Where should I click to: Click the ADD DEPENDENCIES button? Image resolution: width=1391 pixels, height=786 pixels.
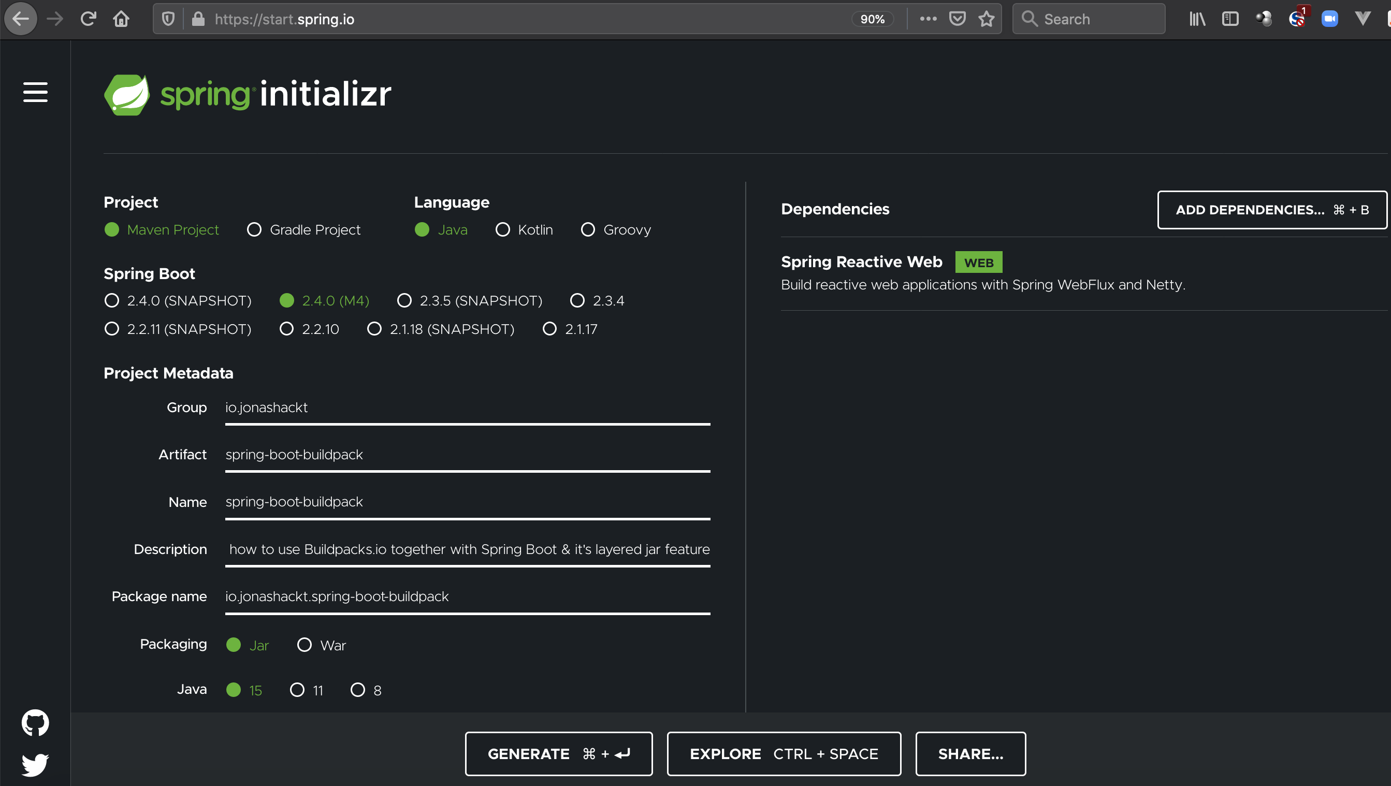click(x=1271, y=210)
